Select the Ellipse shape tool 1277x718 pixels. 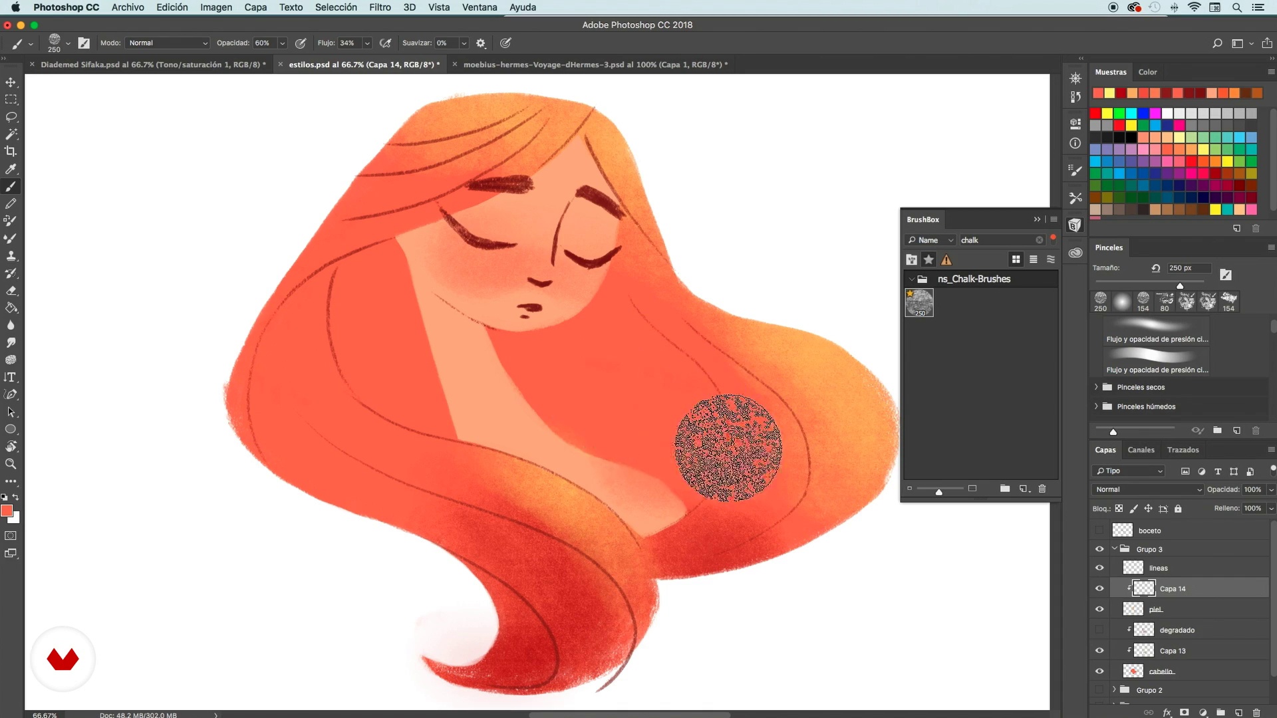(11, 429)
